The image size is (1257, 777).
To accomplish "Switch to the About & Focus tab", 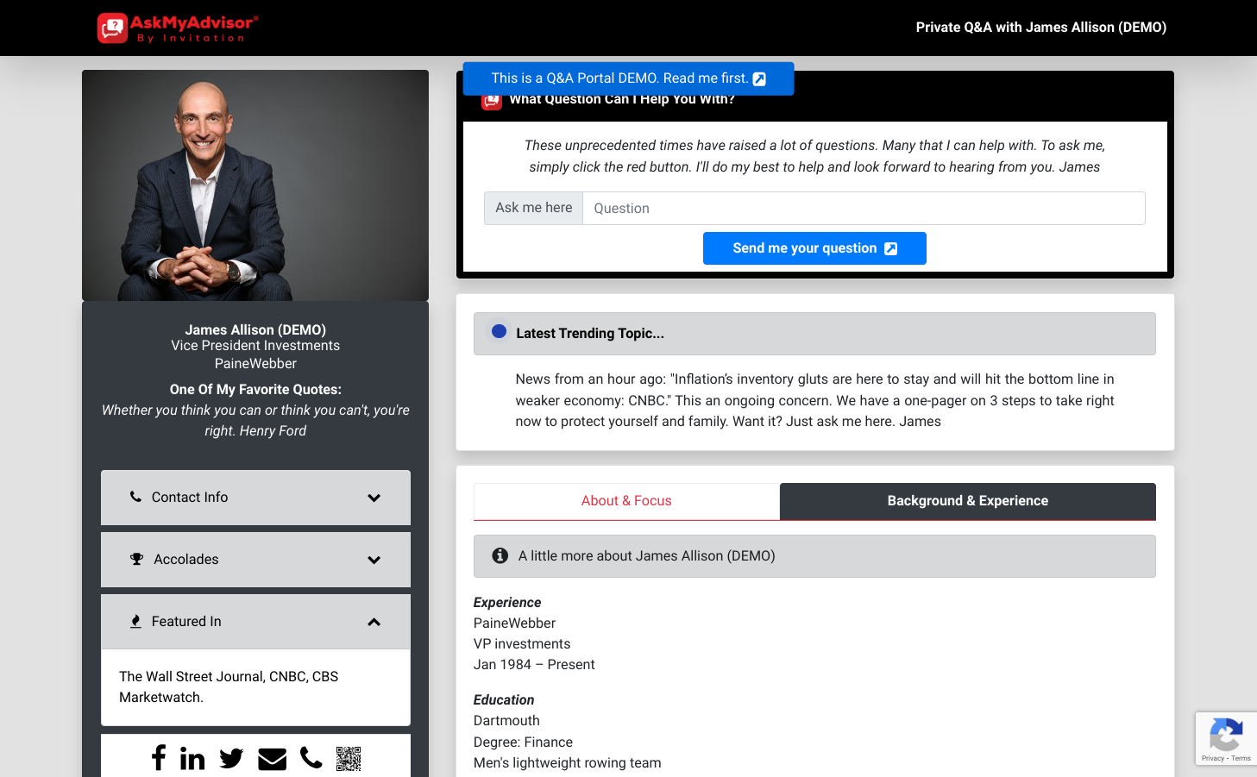I will [x=626, y=501].
